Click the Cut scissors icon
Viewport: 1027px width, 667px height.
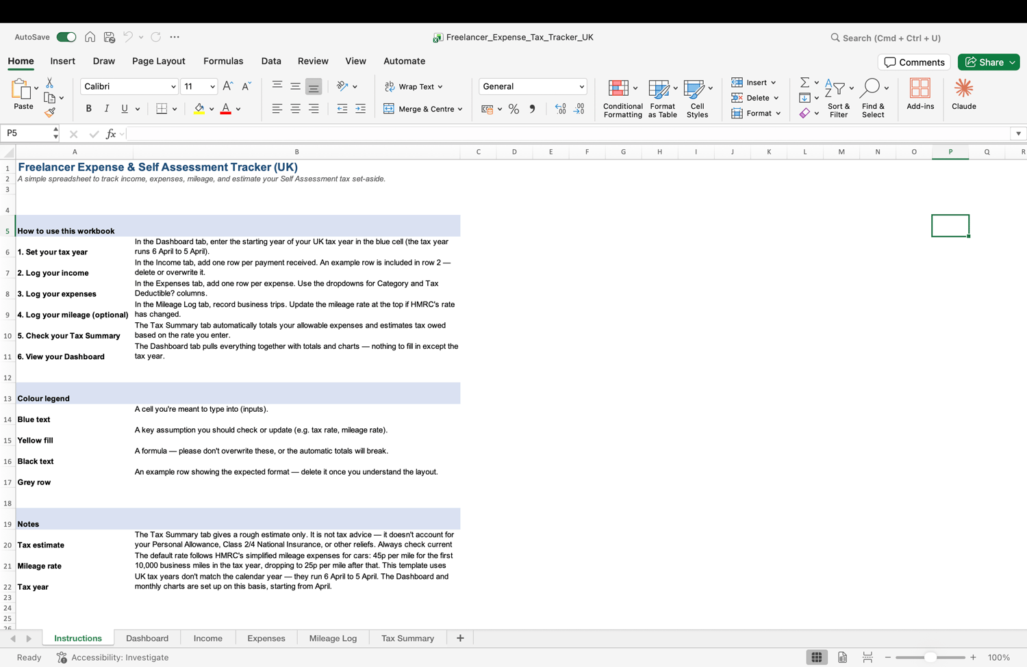tap(49, 83)
